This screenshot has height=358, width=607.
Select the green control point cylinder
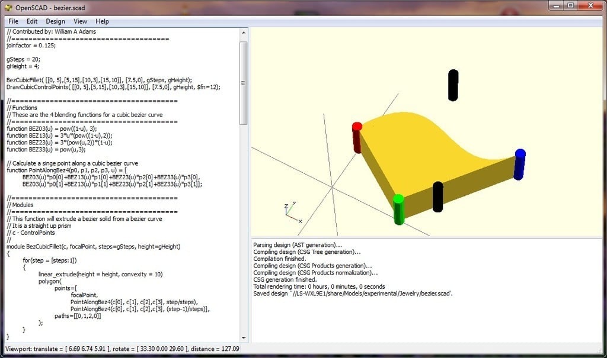point(399,210)
